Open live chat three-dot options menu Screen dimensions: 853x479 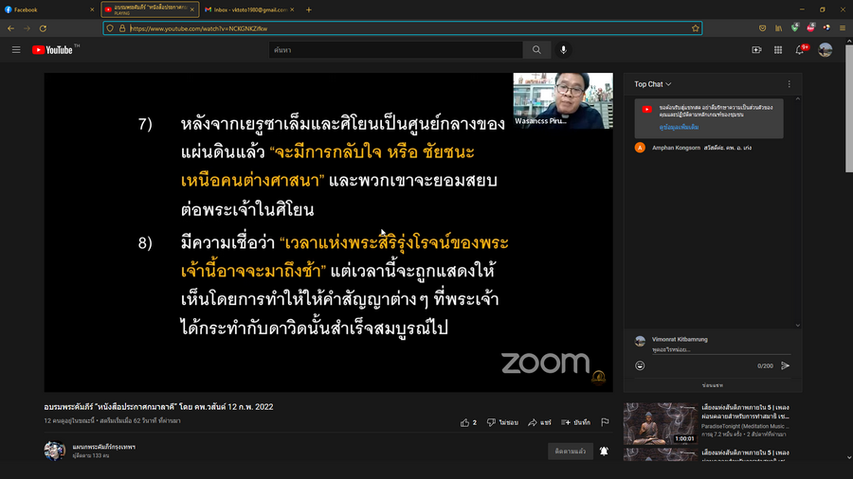pyautogui.click(x=789, y=84)
